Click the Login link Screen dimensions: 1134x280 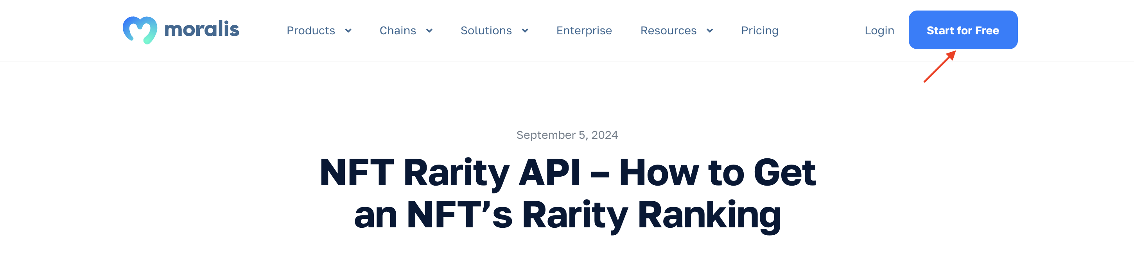pos(879,31)
